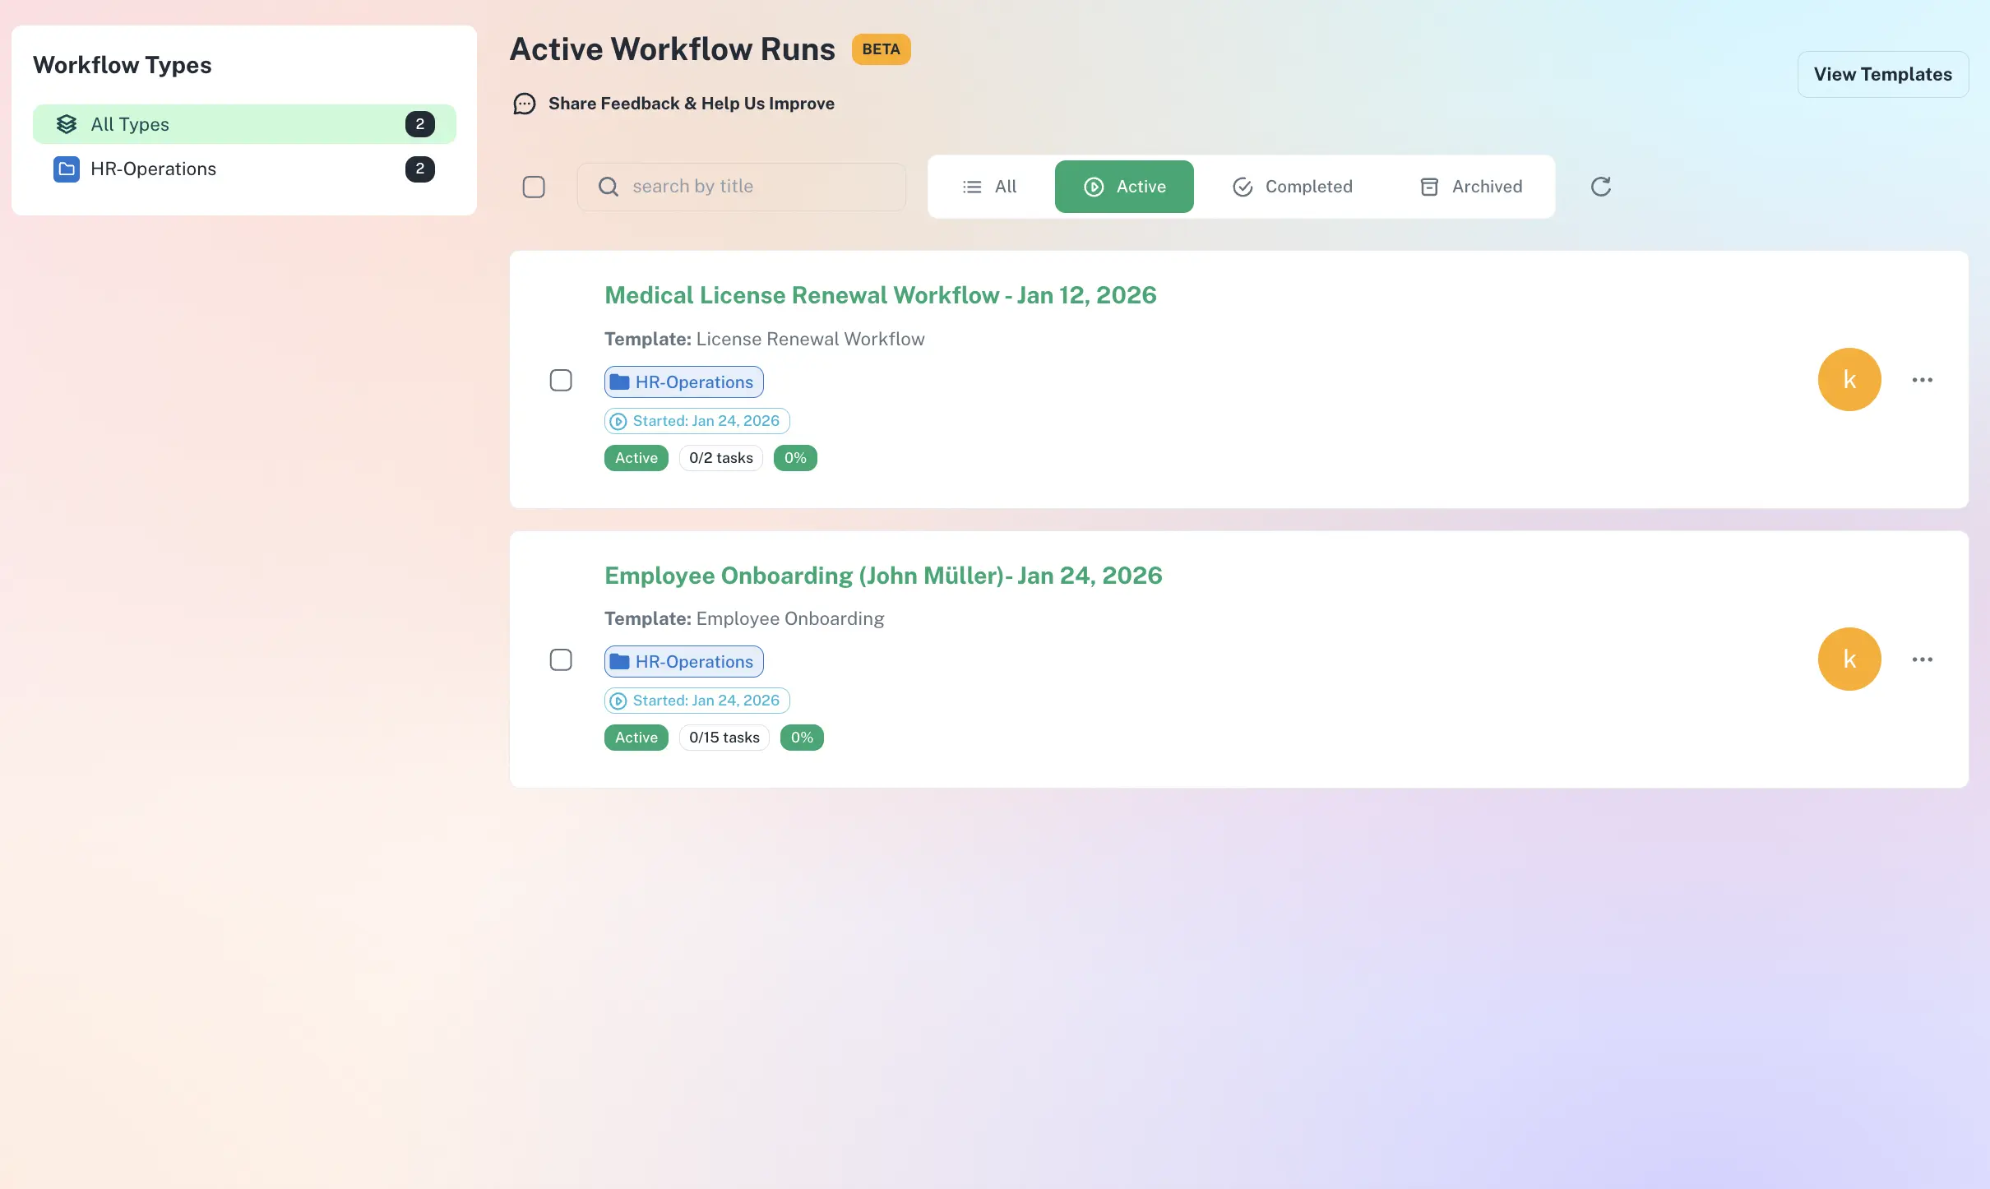The width and height of the screenshot is (1990, 1189).
Task: Click the '0/2 tasks' badge
Action: [721, 458]
